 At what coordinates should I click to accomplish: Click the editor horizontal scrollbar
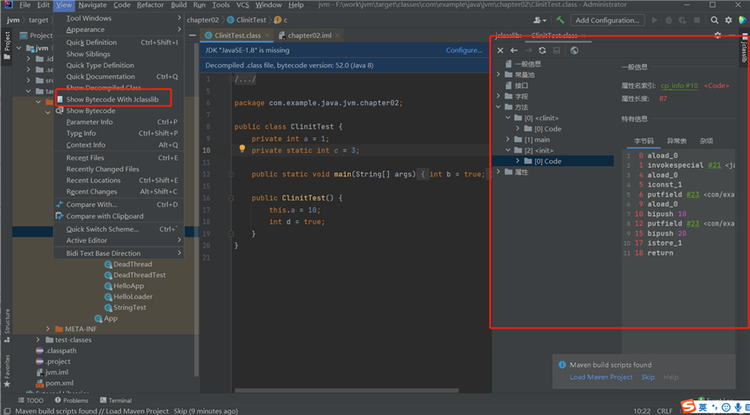[346, 391]
